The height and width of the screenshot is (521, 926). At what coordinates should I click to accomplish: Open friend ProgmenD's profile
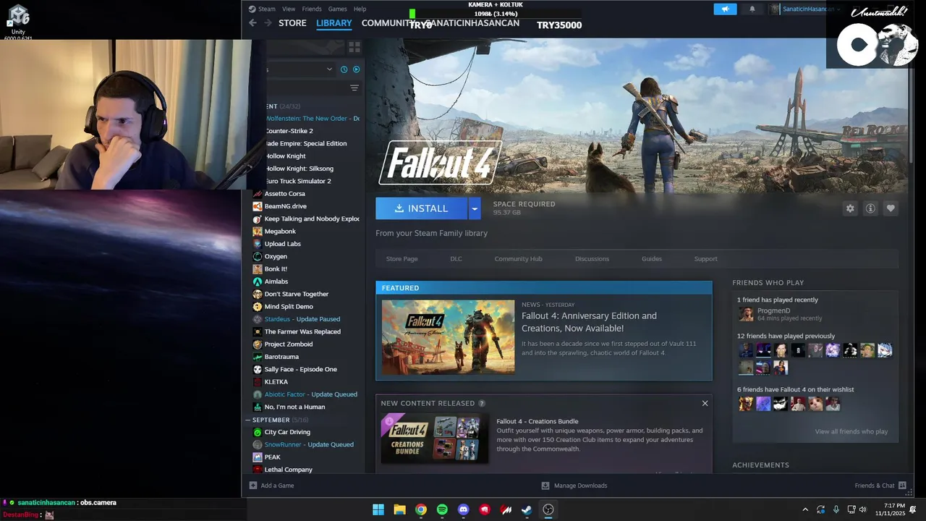click(773, 311)
